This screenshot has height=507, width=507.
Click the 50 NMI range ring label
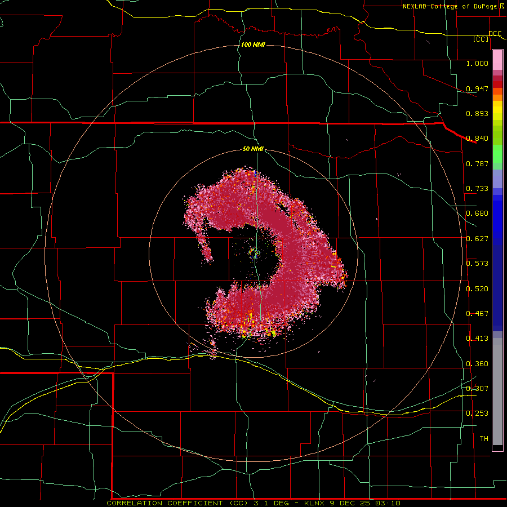[x=253, y=149]
